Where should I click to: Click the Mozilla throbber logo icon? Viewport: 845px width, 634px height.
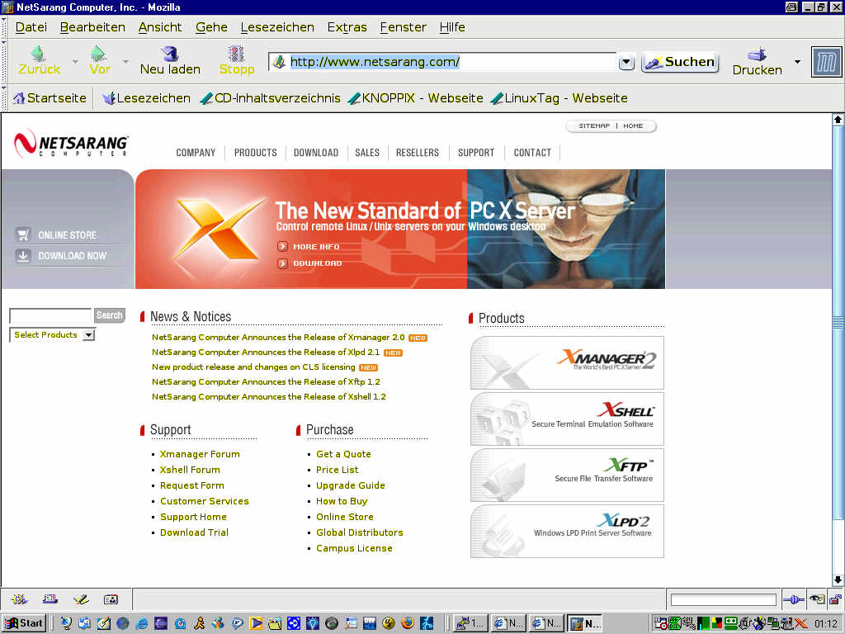[x=826, y=61]
